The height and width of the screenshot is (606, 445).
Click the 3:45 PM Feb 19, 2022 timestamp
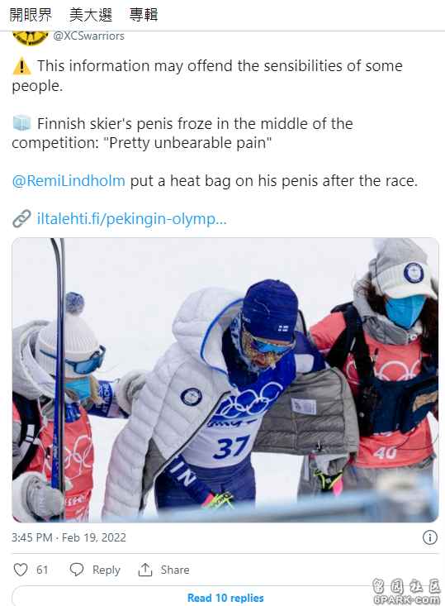point(69,537)
